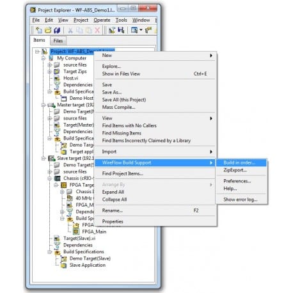Open Preferences... from WireFlow submenu
This screenshot has height=293, width=293.
(x=241, y=181)
